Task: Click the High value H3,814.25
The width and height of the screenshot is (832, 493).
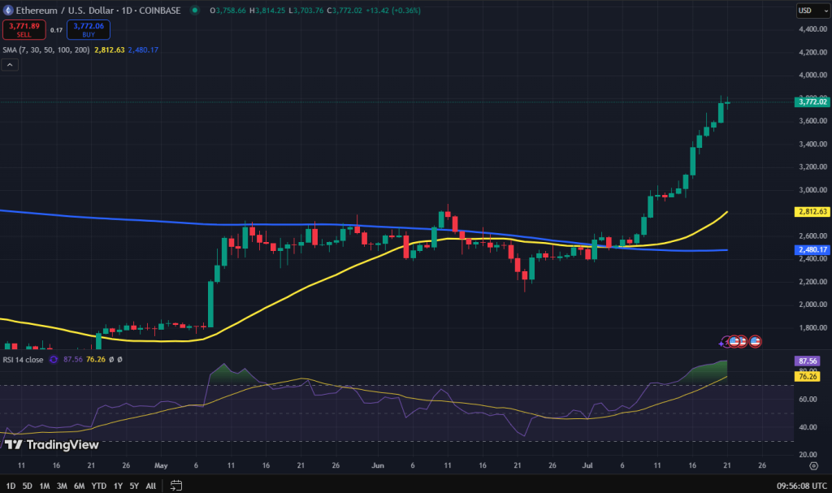Action: pos(266,11)
